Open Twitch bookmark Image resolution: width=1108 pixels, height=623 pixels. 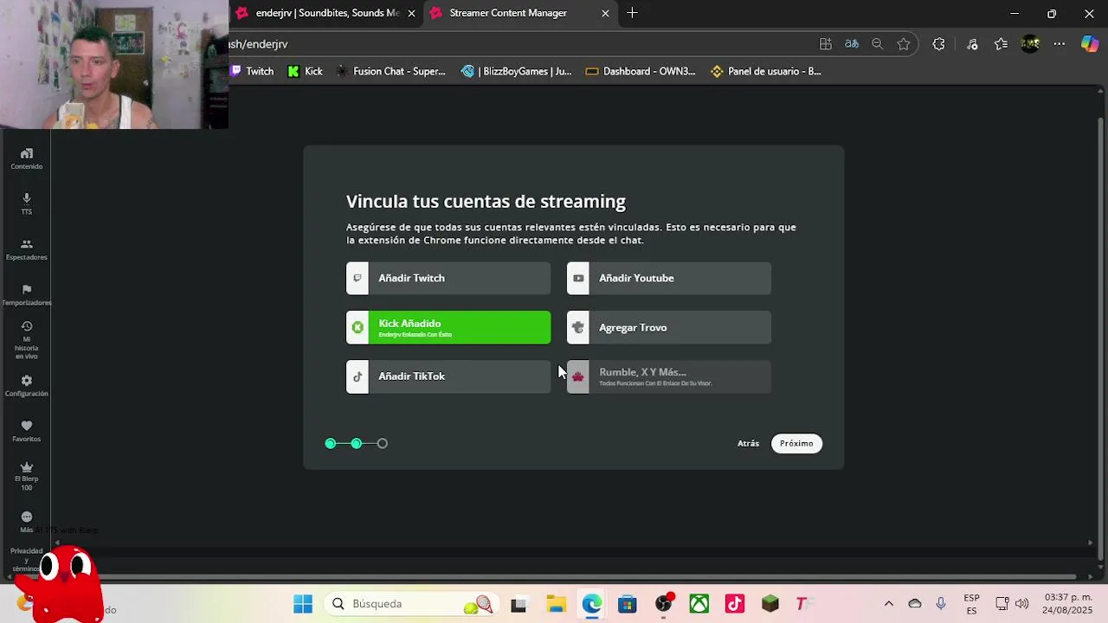click(252, 72)
